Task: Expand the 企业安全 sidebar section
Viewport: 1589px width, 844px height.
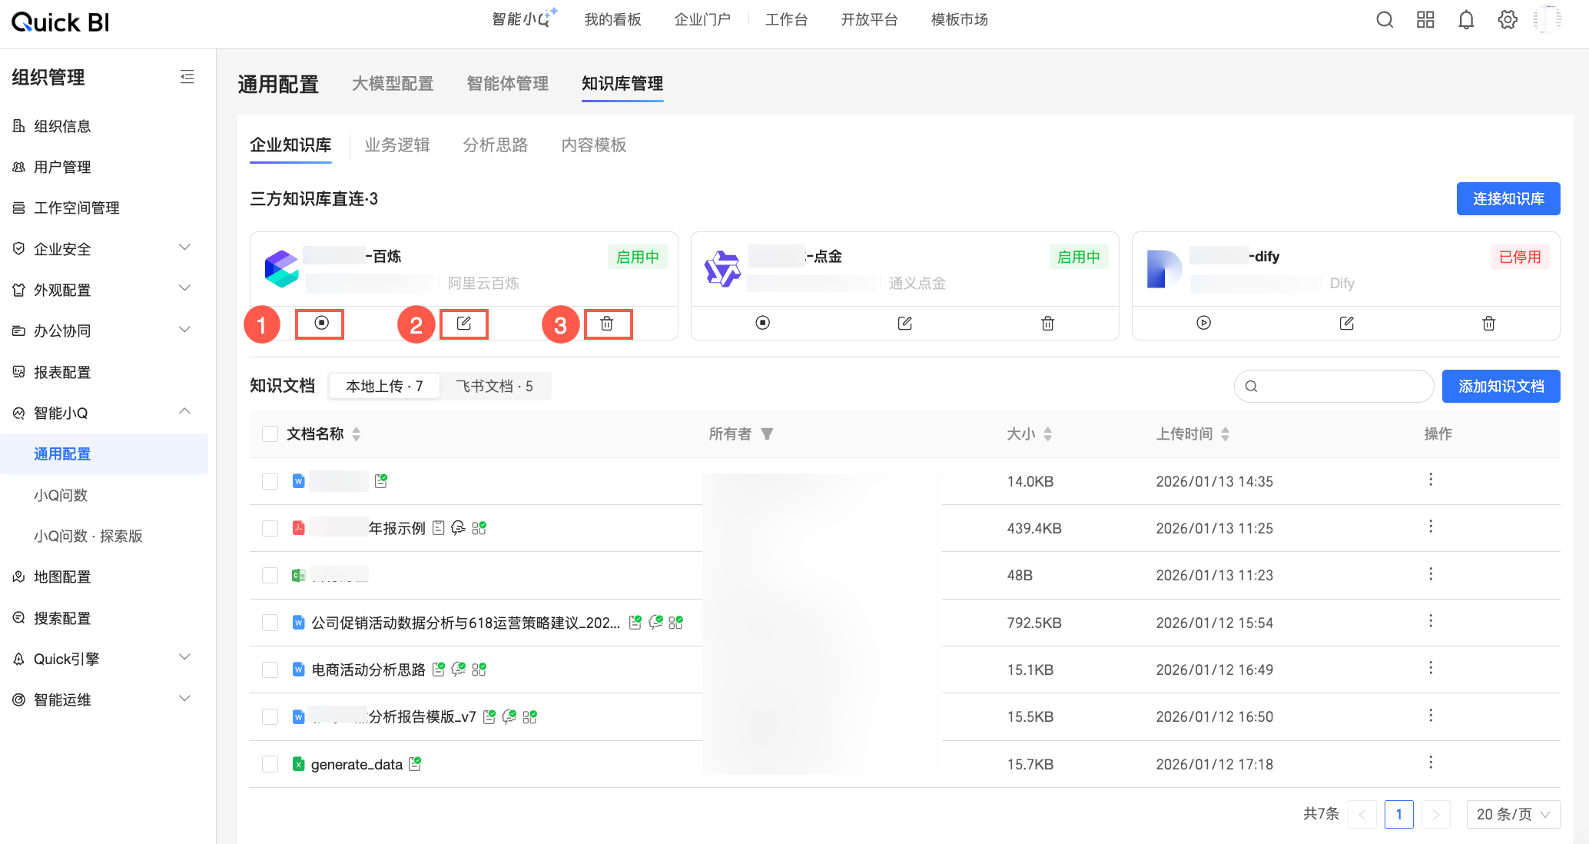Action: pyautogui.click(x=184, y=248)
